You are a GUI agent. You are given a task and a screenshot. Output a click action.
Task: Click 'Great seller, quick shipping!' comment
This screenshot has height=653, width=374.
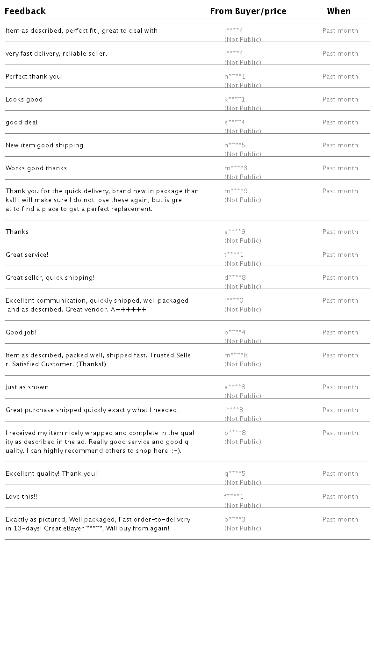pos(50,278)
